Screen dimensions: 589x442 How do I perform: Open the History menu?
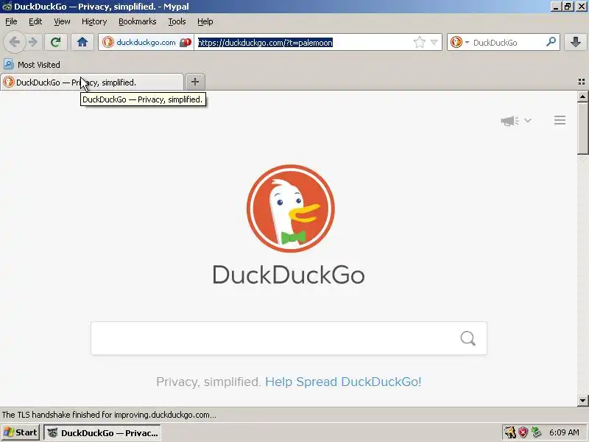click(94, 21)
